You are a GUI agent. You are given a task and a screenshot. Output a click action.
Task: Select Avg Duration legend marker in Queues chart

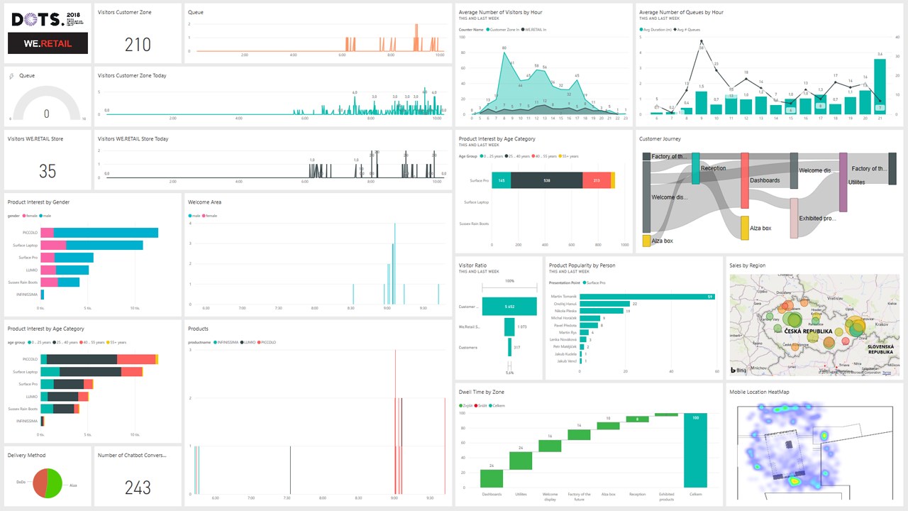pyautogui.click(x=641, y=30)
